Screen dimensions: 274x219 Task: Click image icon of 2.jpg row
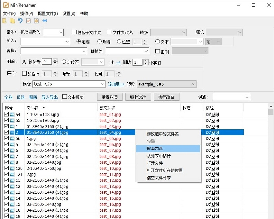click(12, 175)
